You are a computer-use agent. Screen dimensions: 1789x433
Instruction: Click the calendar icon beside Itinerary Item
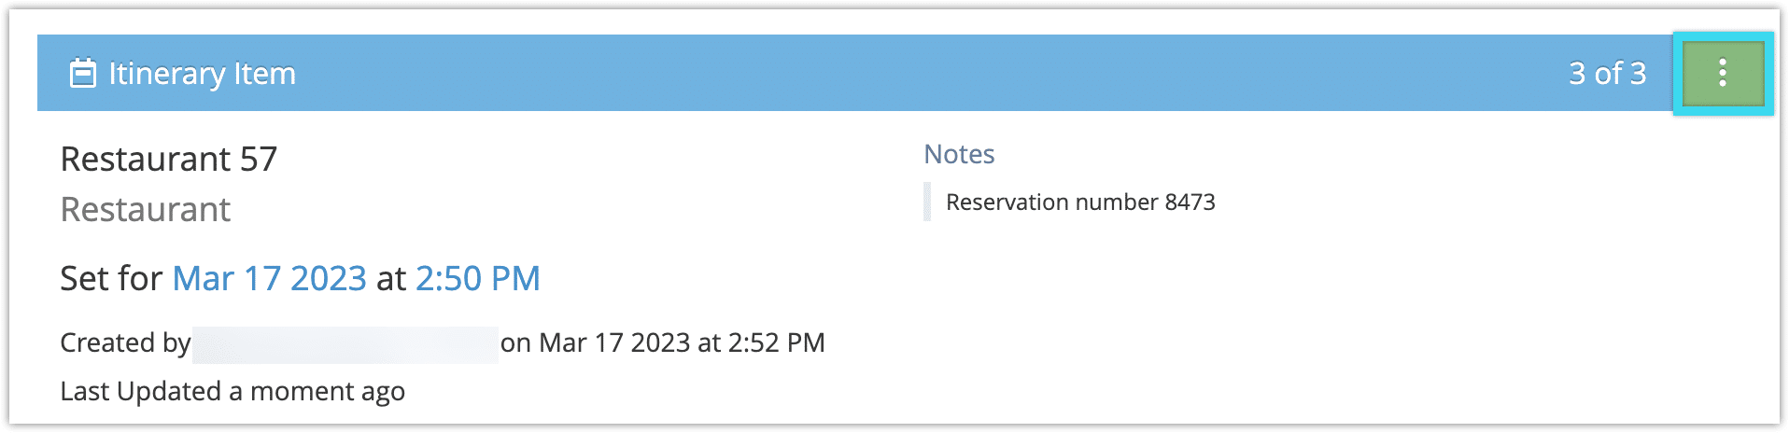[83, 73]
